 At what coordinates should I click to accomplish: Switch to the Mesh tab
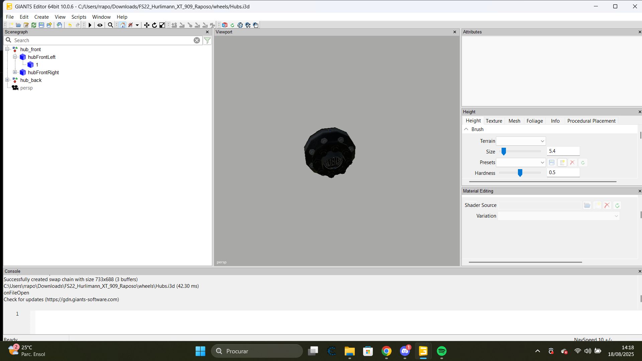coord(514,121)
